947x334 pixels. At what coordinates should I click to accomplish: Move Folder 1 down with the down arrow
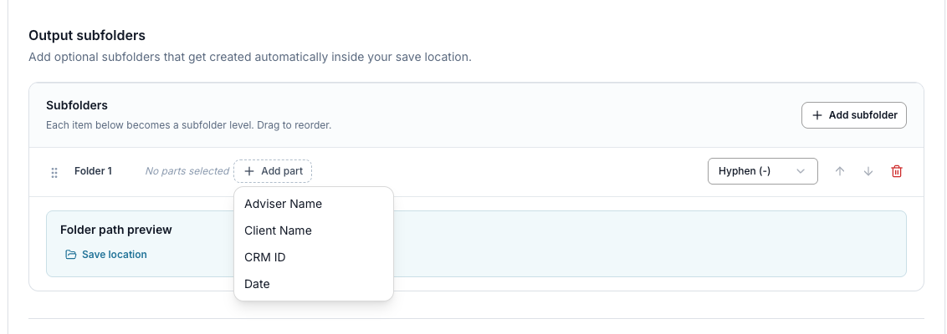[x=868, y=171]
